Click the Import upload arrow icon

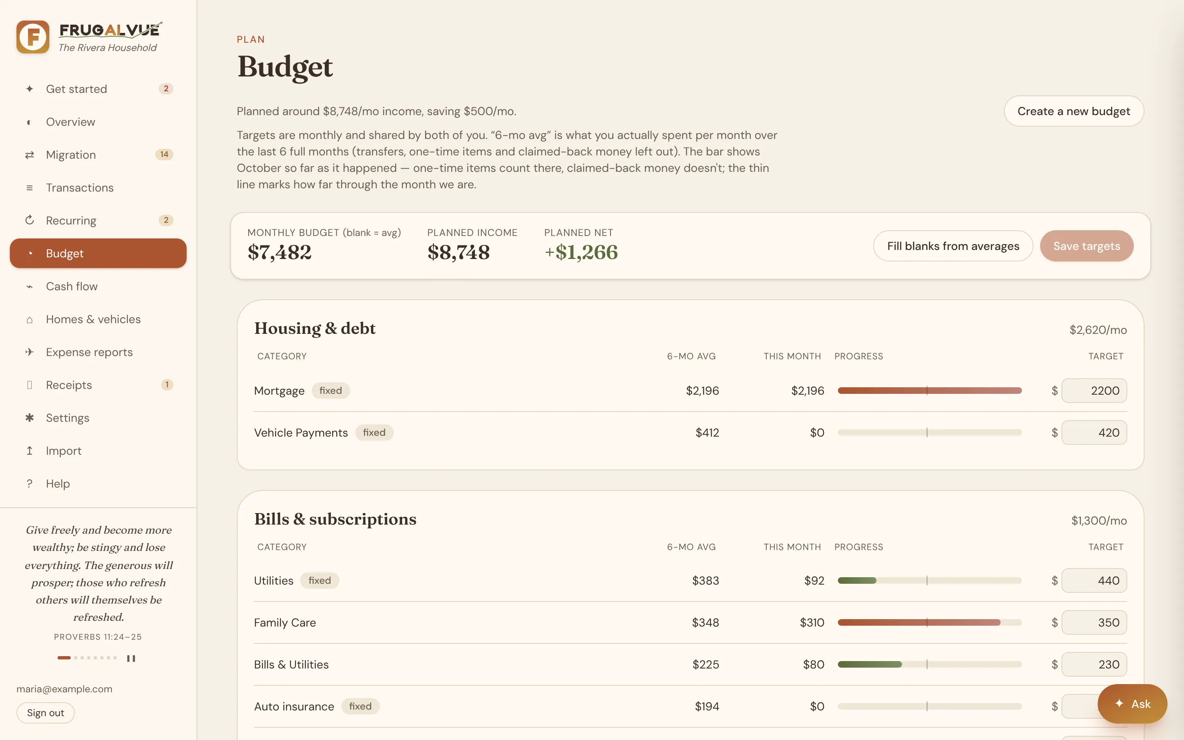point(29,450)
